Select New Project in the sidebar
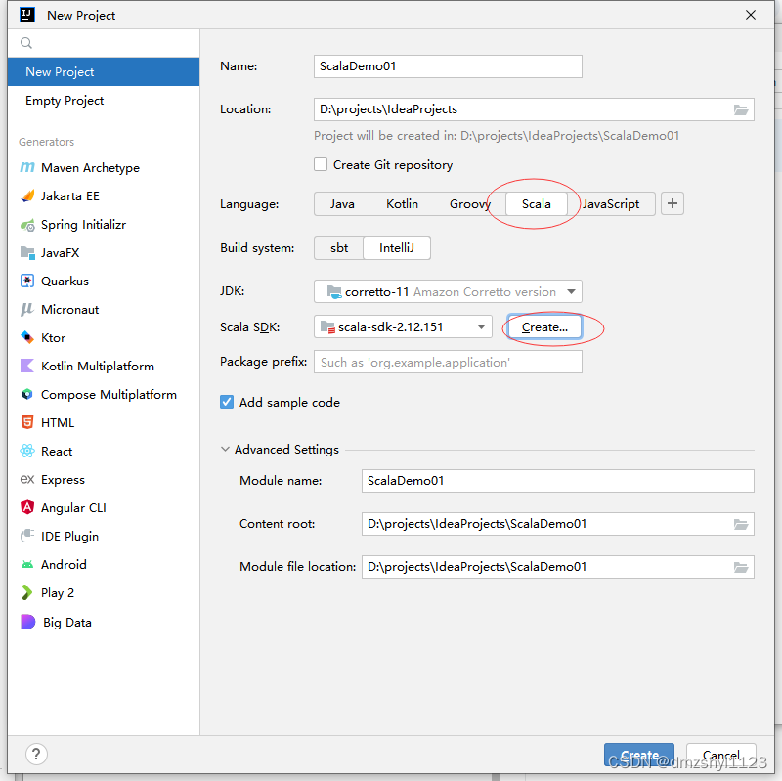 pos(104,71)
